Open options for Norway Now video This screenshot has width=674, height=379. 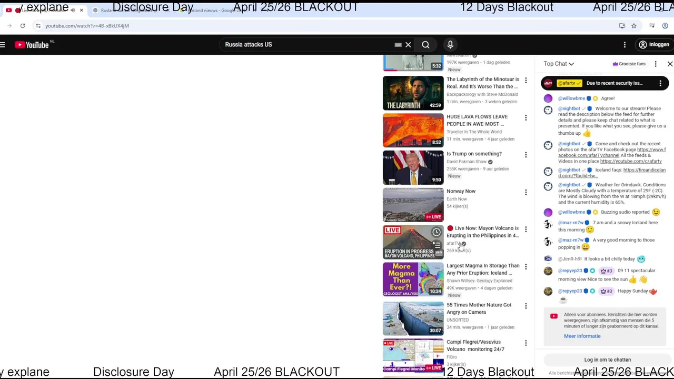click(526, 192)
